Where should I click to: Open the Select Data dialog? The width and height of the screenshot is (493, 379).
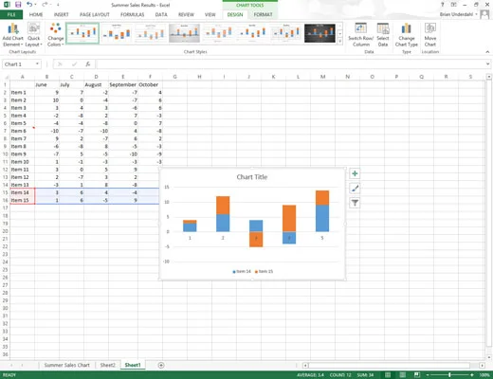coord(383,35)
